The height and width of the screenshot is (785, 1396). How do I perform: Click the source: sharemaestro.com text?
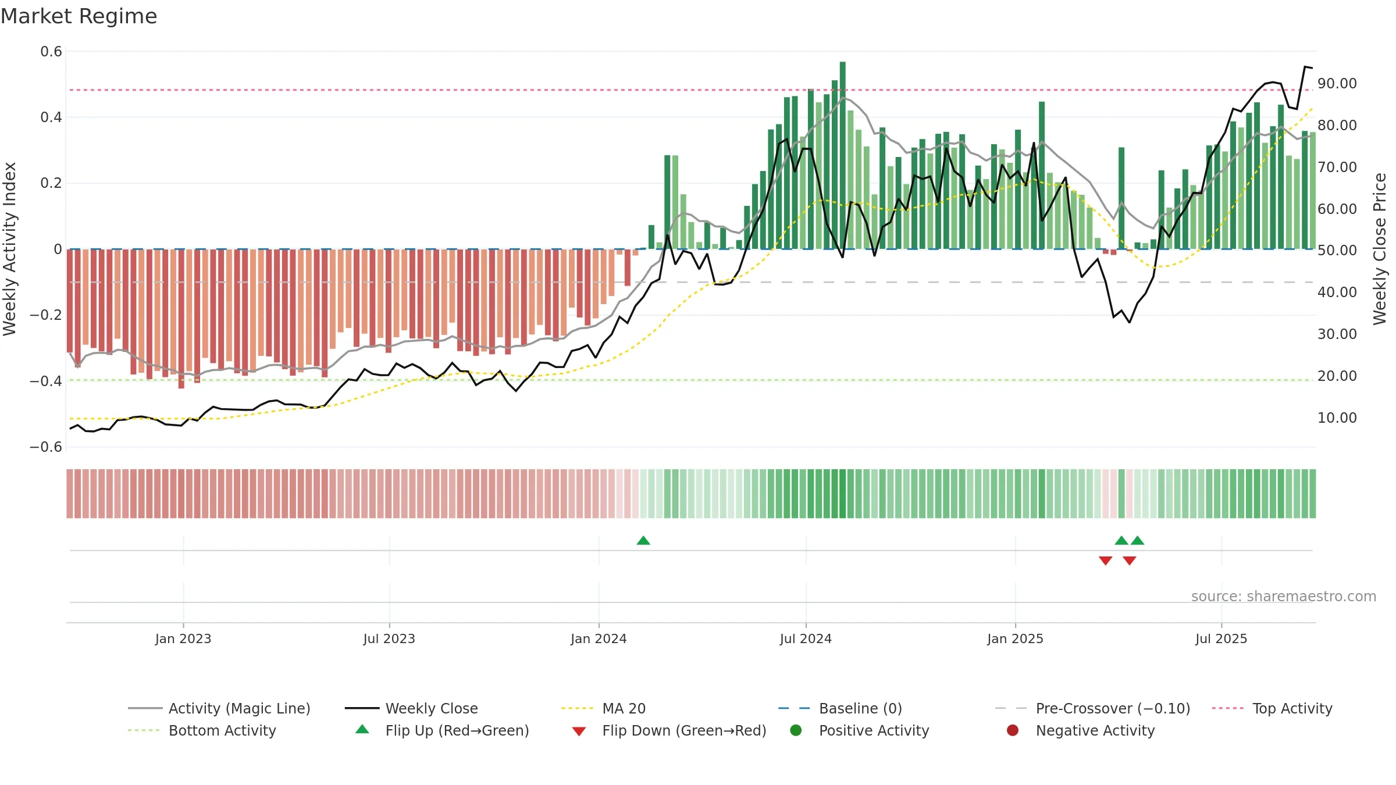[x=1284, y=597]
